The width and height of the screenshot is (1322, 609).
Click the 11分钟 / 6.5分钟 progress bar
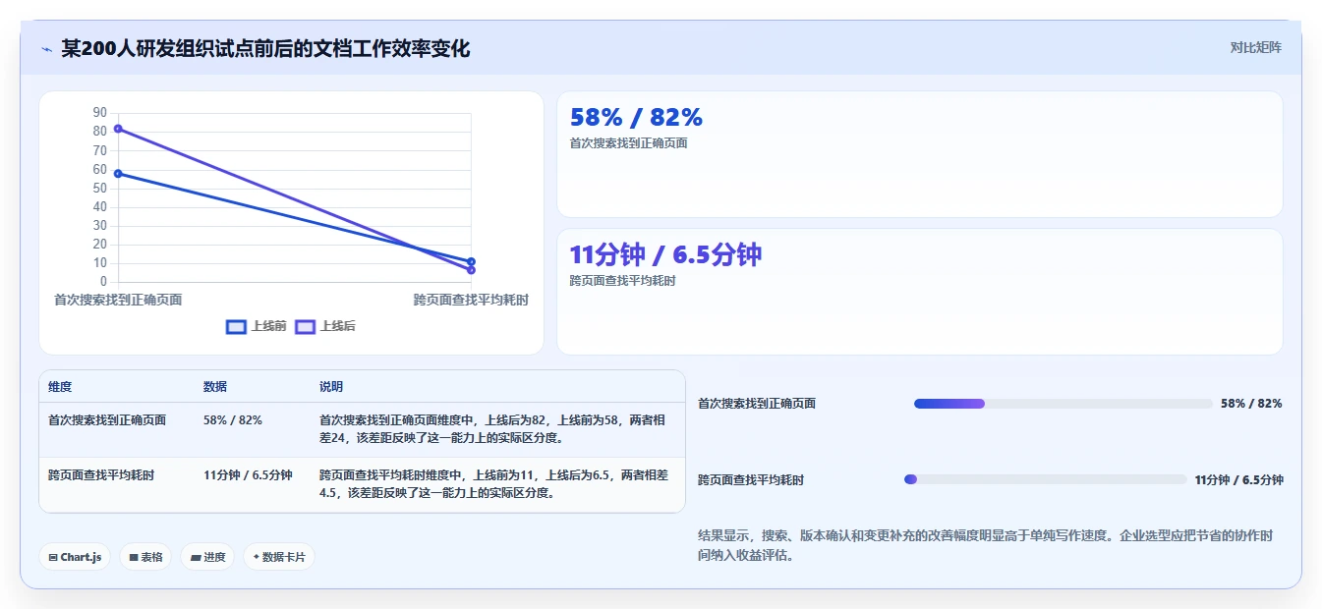1046,479
